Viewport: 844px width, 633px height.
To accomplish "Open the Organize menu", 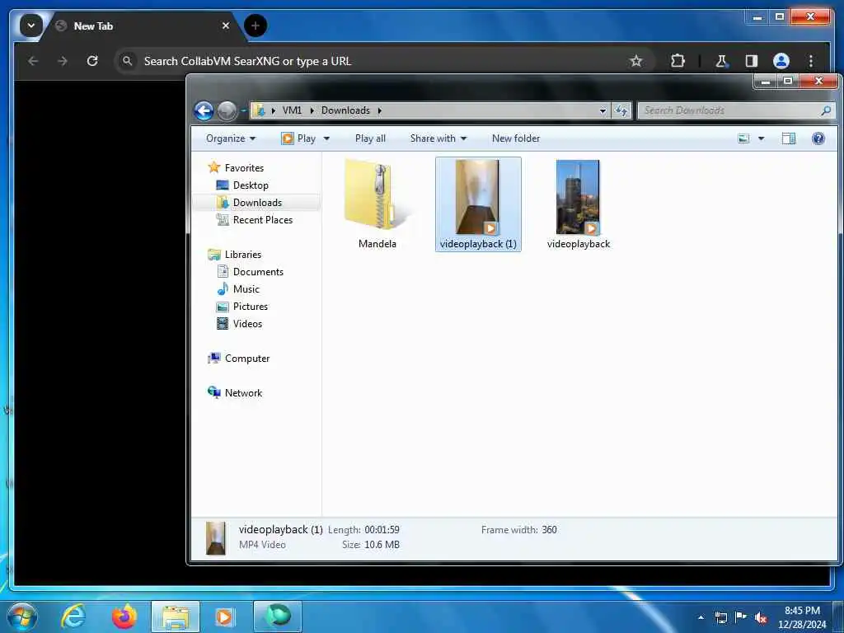I will pyautogui.click(x=231, y=138).
